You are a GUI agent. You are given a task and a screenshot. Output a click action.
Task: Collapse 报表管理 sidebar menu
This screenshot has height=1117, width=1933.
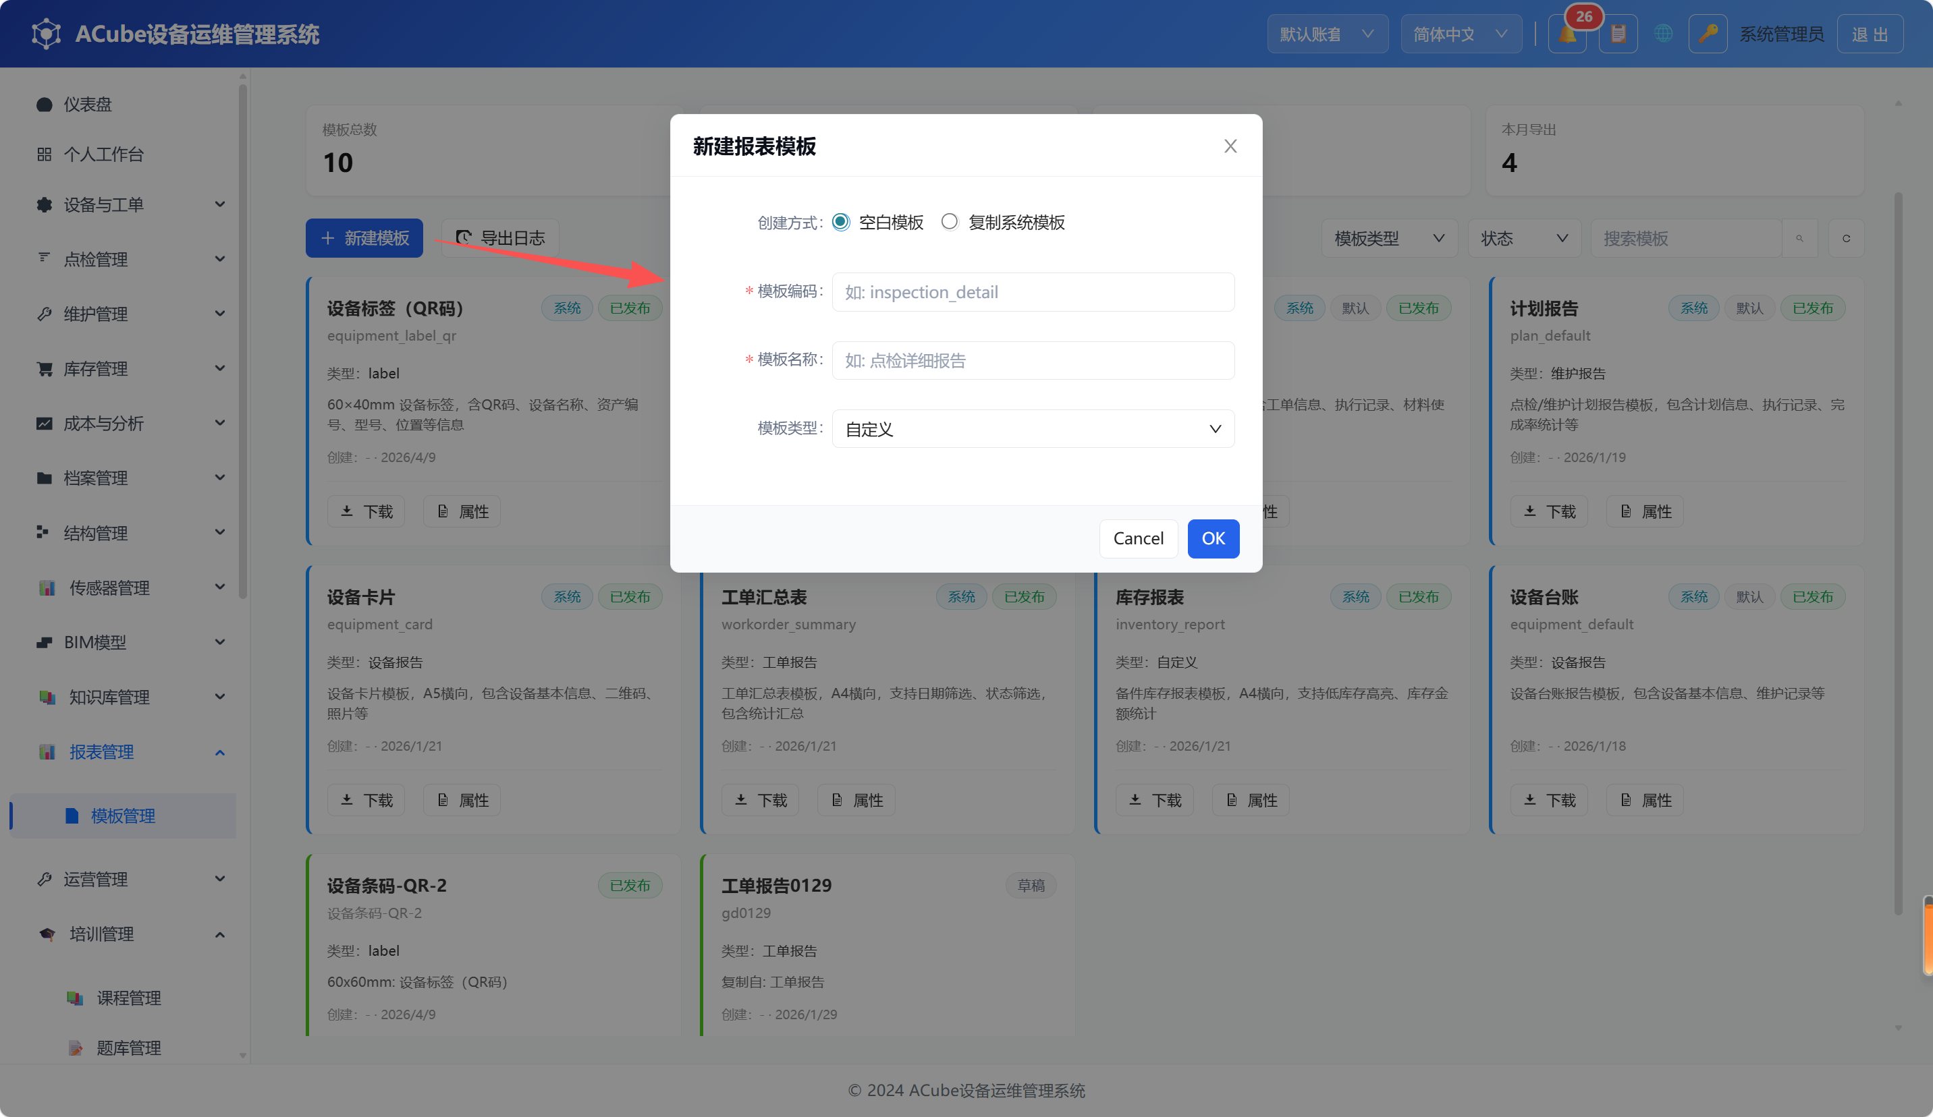(x=130, y=752)
